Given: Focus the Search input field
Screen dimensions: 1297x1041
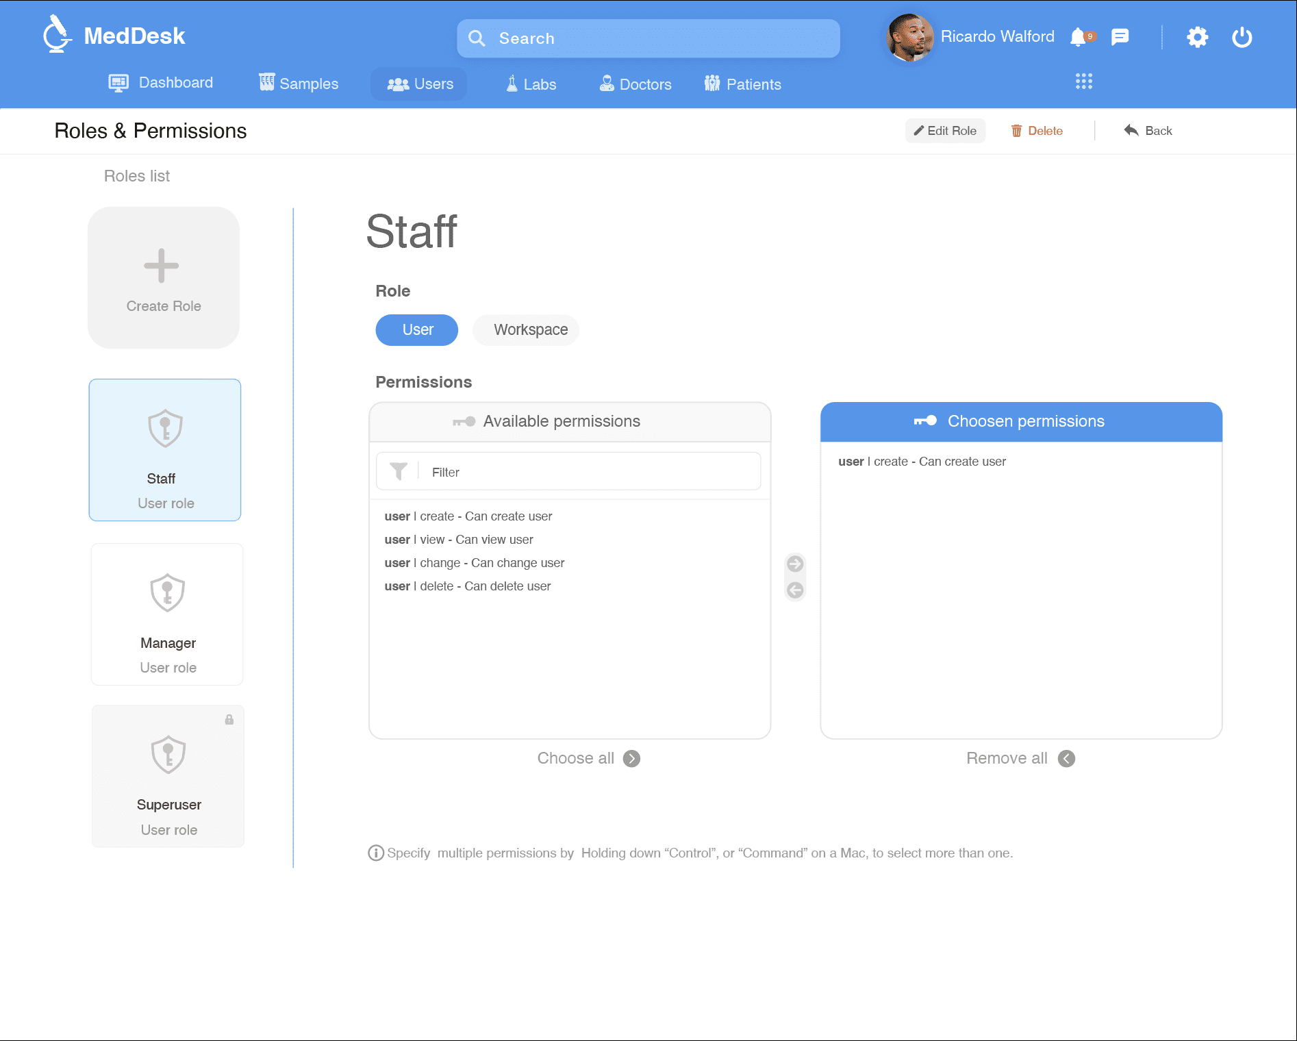Looking at the screenshot, I should coord(648,38).
